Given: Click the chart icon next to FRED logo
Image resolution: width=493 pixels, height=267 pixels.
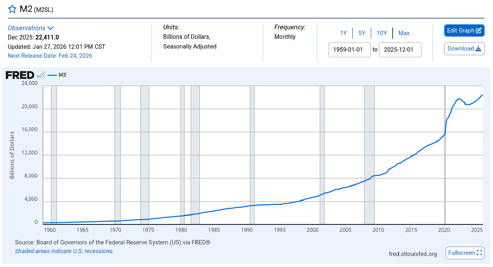Looking at the screenshot, I should 41,75.
